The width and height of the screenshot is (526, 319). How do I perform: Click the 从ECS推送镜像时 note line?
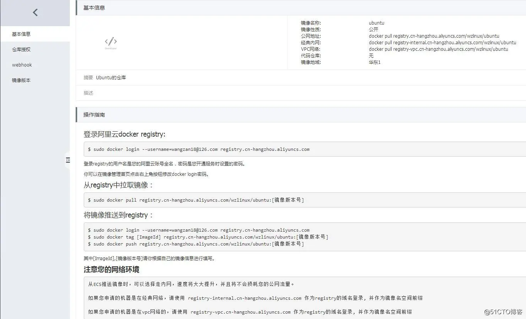pyautogui.click(x=191, y=284)
